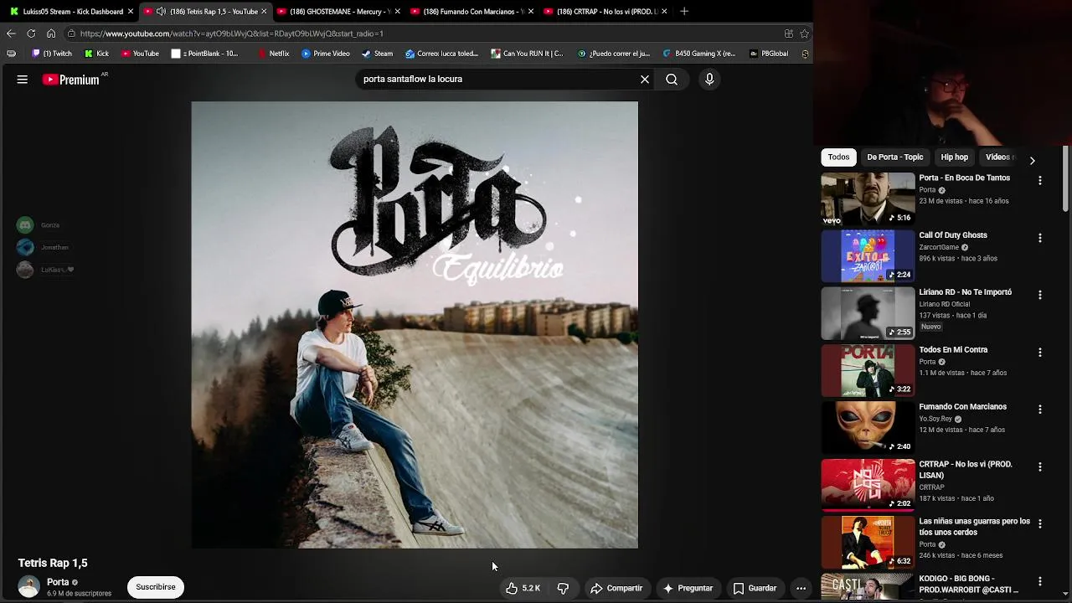Image resolution: width=1072 pixels, height=603 pixels.
Task: Share the video with Compartir
Action: click(616, 588)
